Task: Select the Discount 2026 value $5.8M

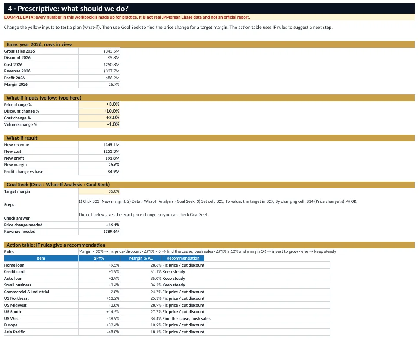Action: (x=99, y=58)
